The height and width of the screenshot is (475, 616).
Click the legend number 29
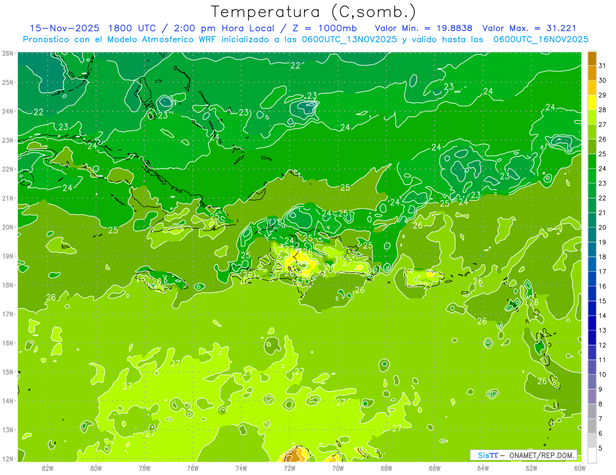point(603,95)
